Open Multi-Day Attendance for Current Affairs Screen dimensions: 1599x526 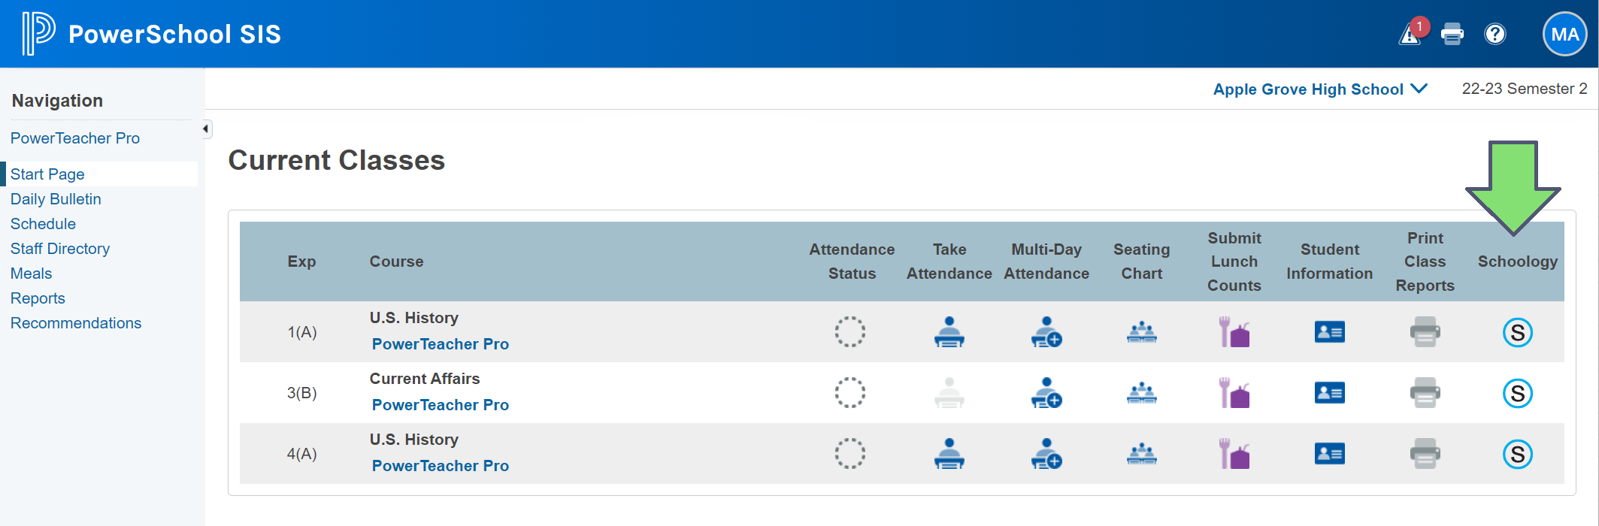click(1046, 393)
